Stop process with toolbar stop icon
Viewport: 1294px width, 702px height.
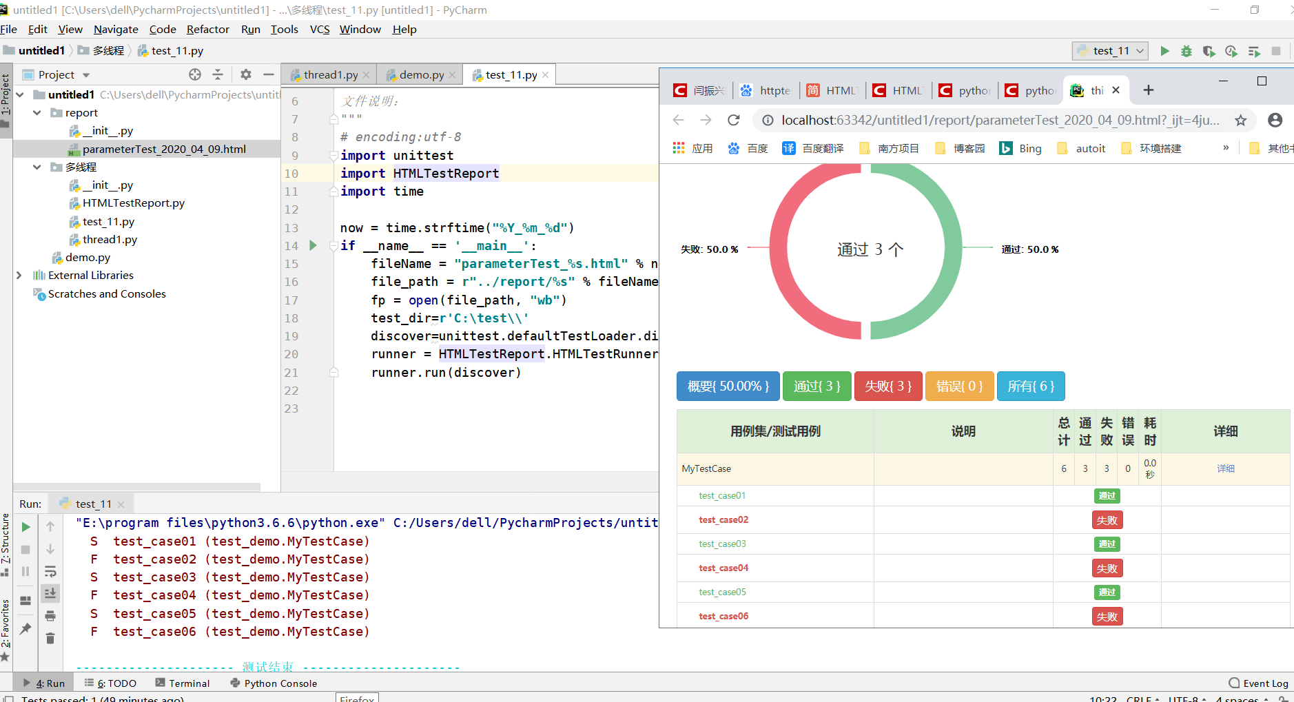point(1276,51)
